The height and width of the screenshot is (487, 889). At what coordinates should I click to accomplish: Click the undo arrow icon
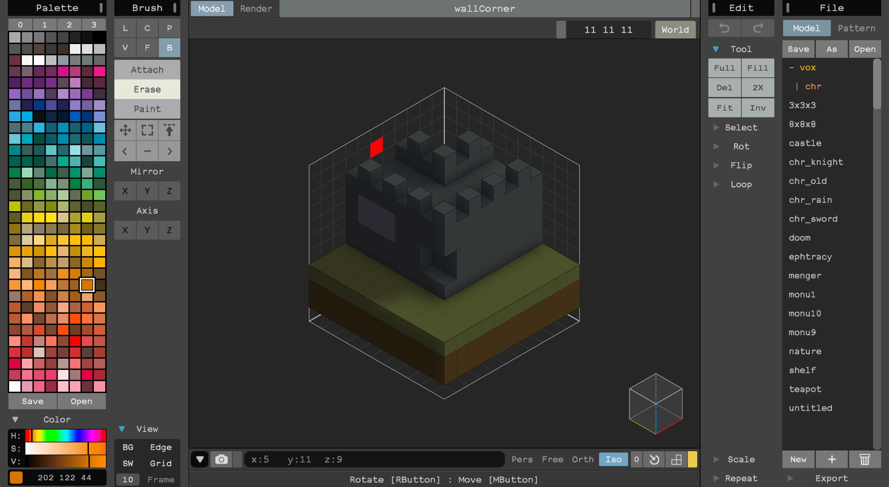coord(724,28)
